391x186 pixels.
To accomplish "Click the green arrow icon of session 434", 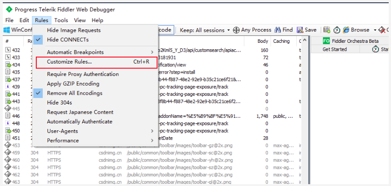I will point(8,65).
